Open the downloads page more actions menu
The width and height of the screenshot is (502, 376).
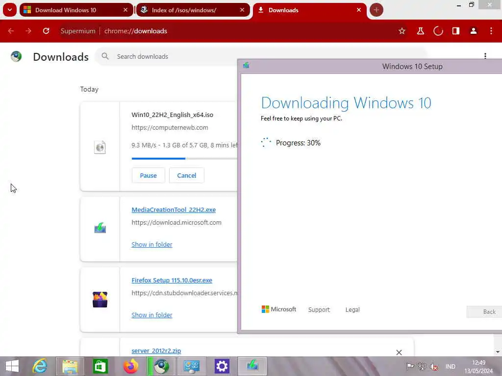click(x=485, y=56)
